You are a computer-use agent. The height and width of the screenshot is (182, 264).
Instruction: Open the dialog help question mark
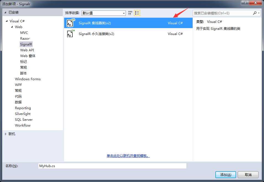[245, 2]
